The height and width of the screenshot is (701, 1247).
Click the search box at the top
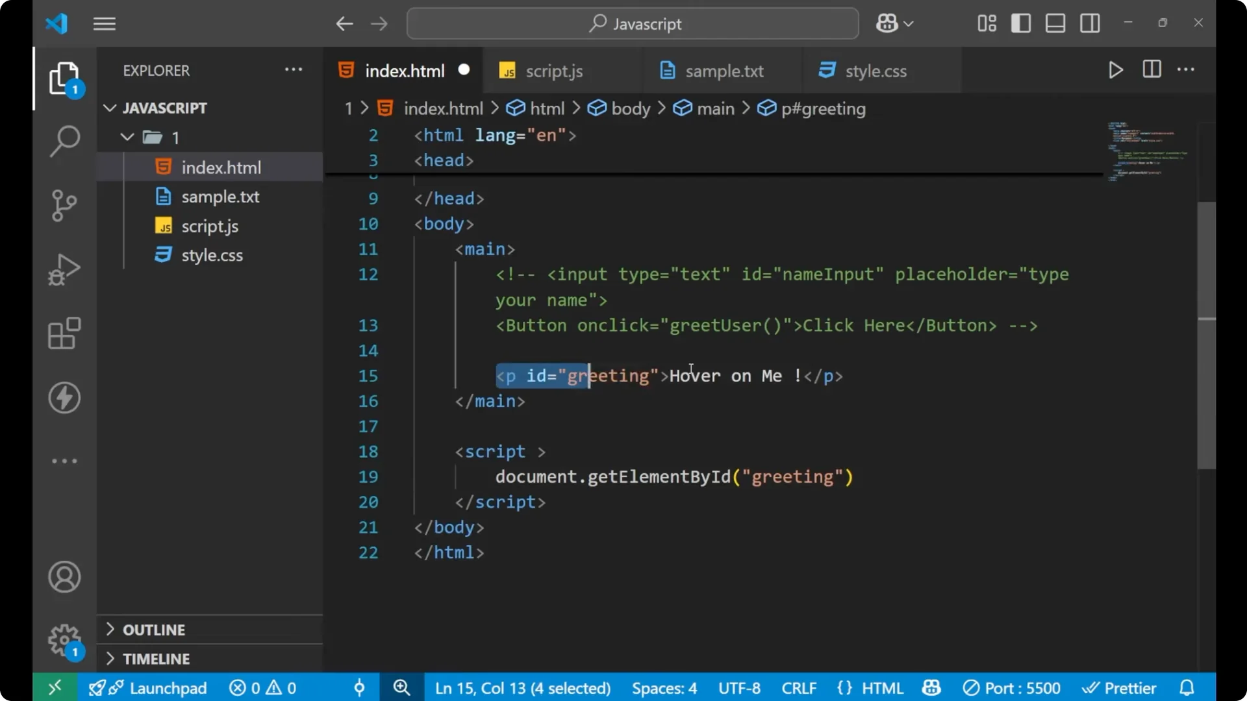tap(632, 23)
